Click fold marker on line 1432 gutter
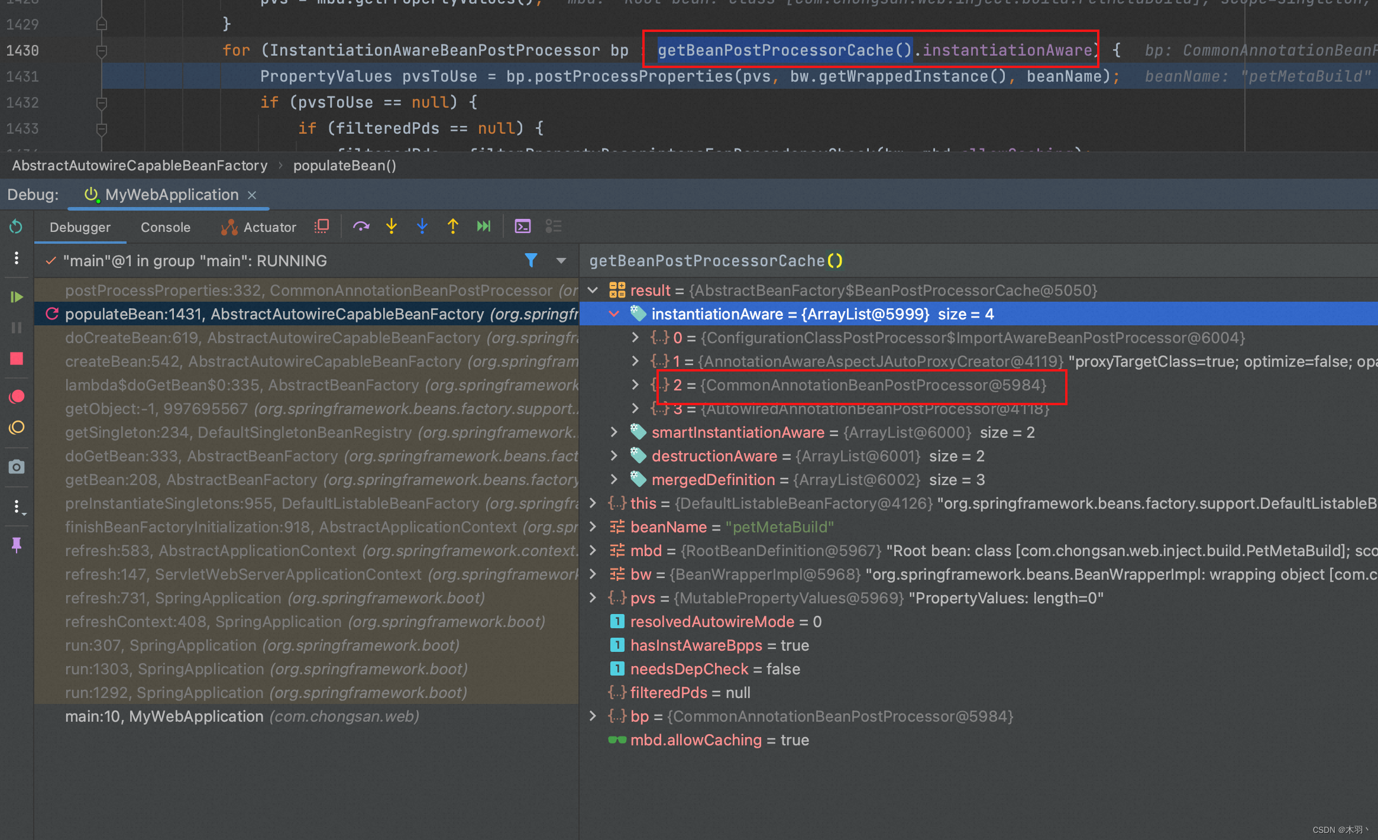 point(102,103)
